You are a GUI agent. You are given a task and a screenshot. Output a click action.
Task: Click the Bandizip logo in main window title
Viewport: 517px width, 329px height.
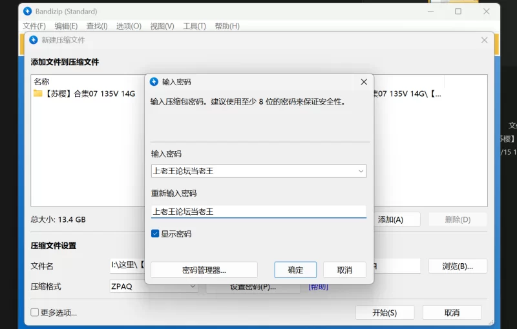pyautogui.click(x=27, y=12)
